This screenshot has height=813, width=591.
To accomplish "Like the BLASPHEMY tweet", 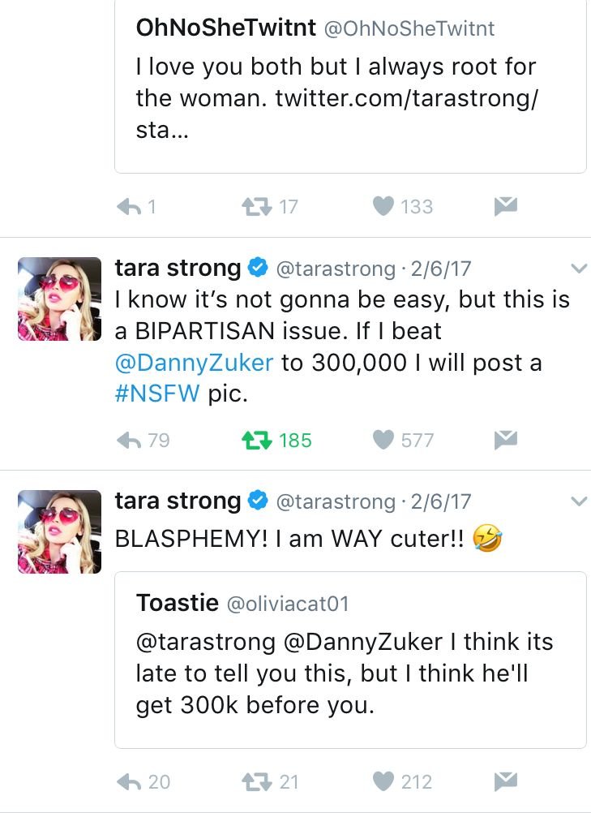I will (x=383, y=781).
